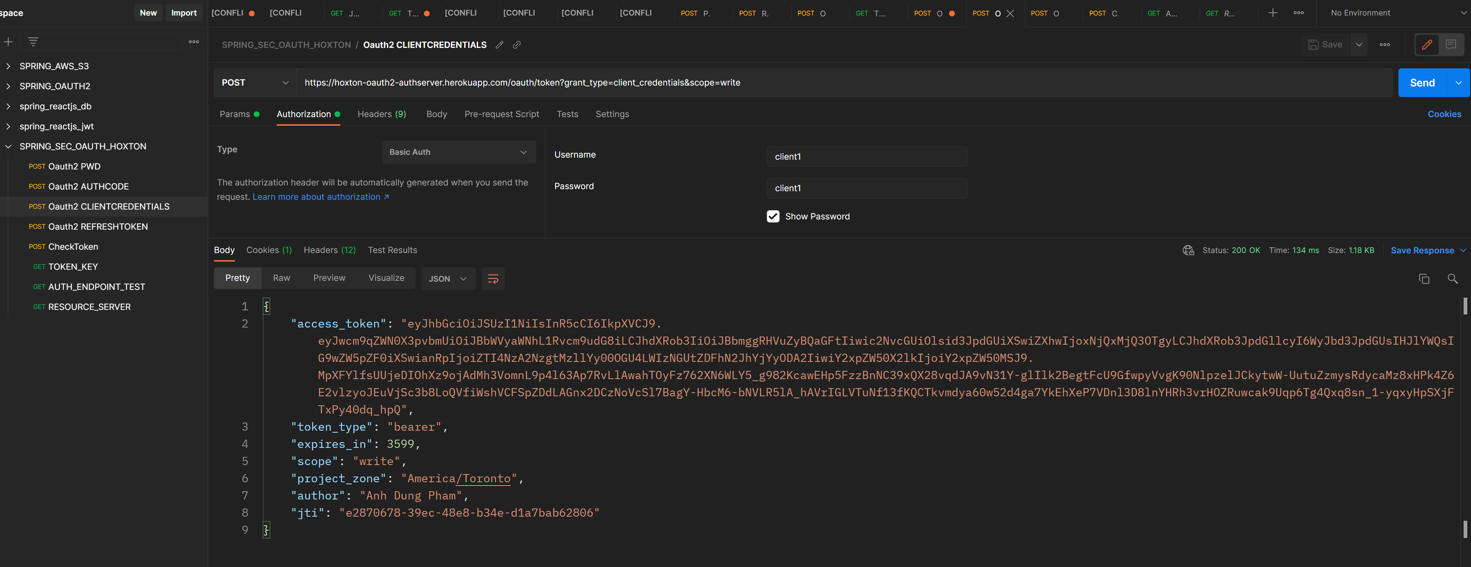Create a new collection with the plus icon
This screenshot has width=1471, height=567.
click(x=8, y=41)
